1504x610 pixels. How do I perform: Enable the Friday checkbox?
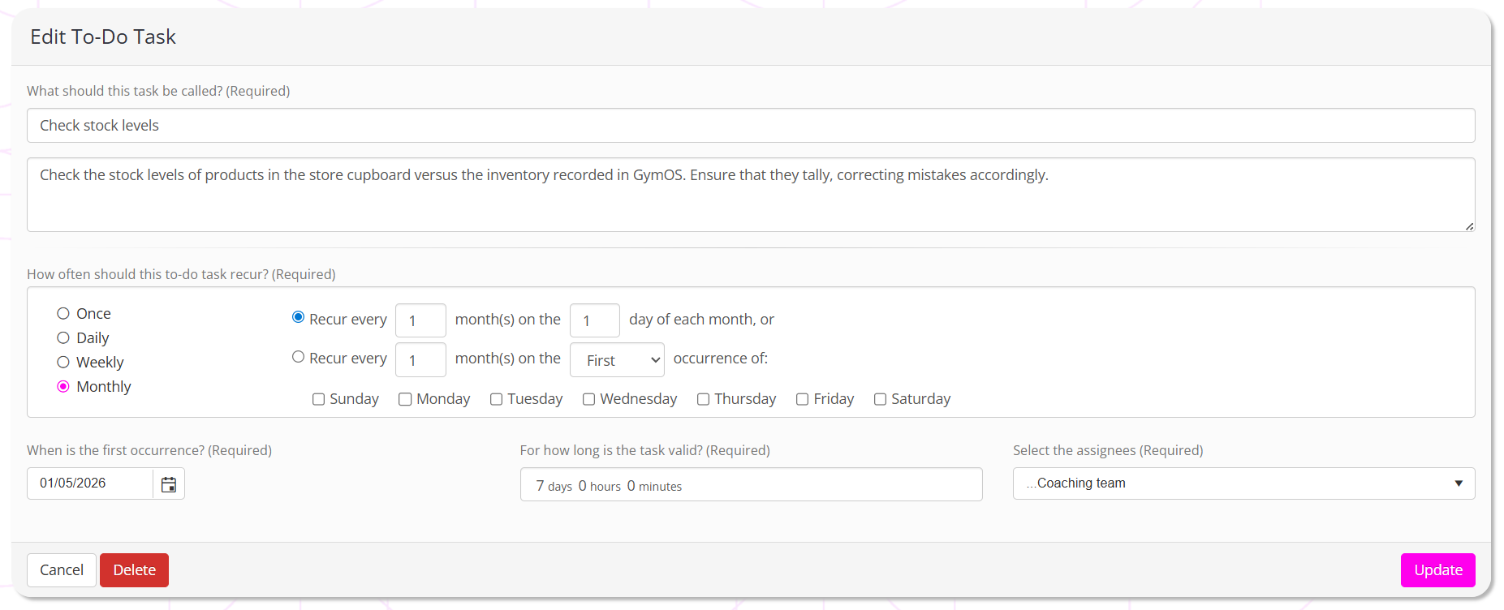pyautogui.click(x=803, y=399)
